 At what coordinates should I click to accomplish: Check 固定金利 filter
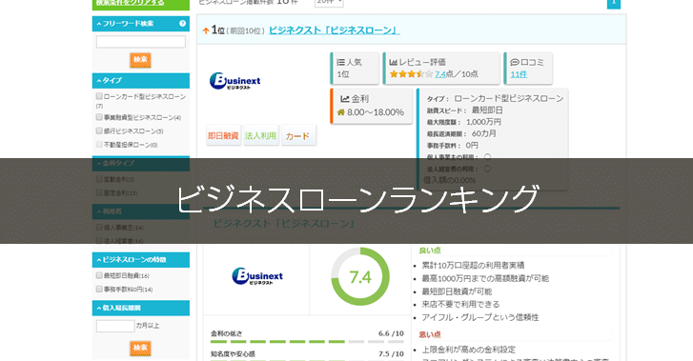[99, 192]
